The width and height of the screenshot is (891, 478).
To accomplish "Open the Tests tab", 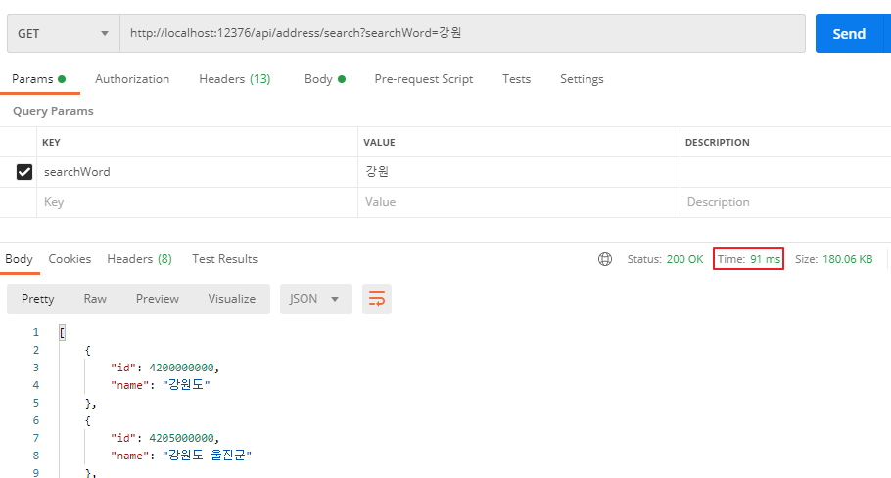I will coord(516,79).
